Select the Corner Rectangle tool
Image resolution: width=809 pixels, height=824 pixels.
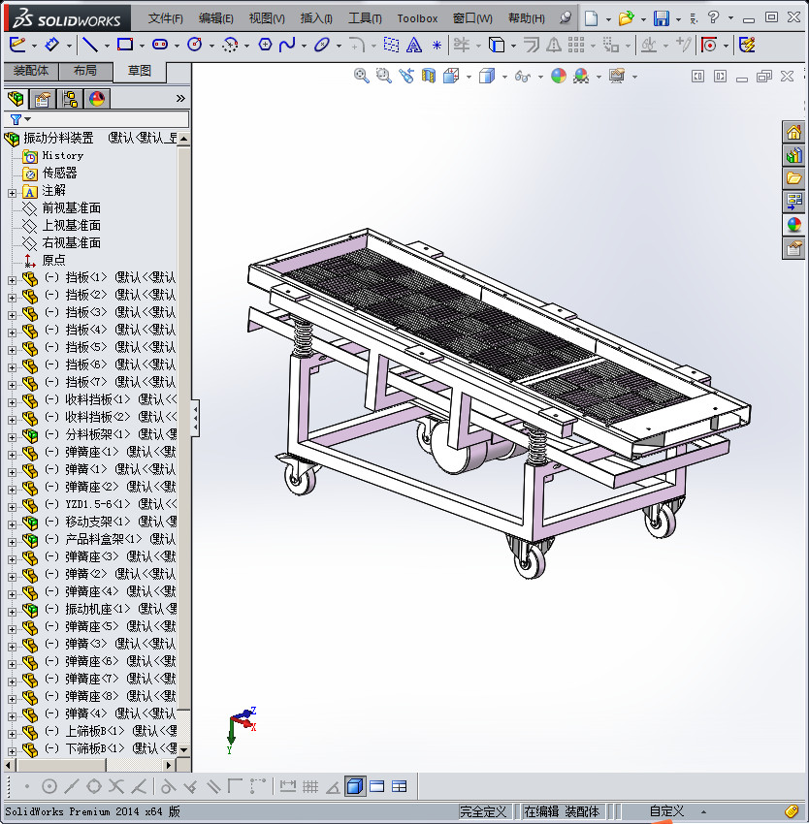125,46
